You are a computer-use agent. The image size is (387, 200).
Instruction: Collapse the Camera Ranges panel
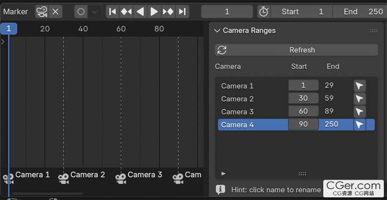[x=217, y=31]
